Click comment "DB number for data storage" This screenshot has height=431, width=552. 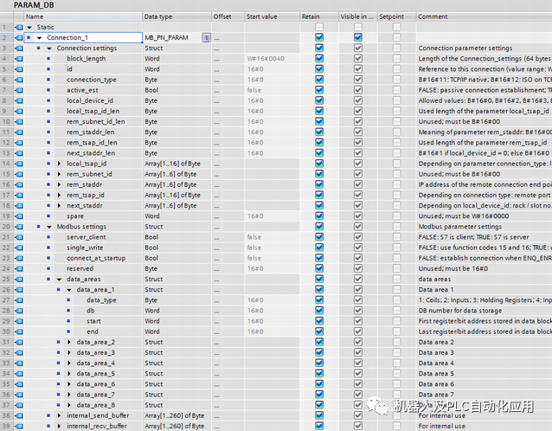[460, 311]
